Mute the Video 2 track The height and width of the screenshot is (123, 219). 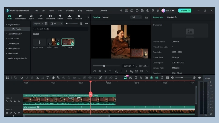click(11, 101)
